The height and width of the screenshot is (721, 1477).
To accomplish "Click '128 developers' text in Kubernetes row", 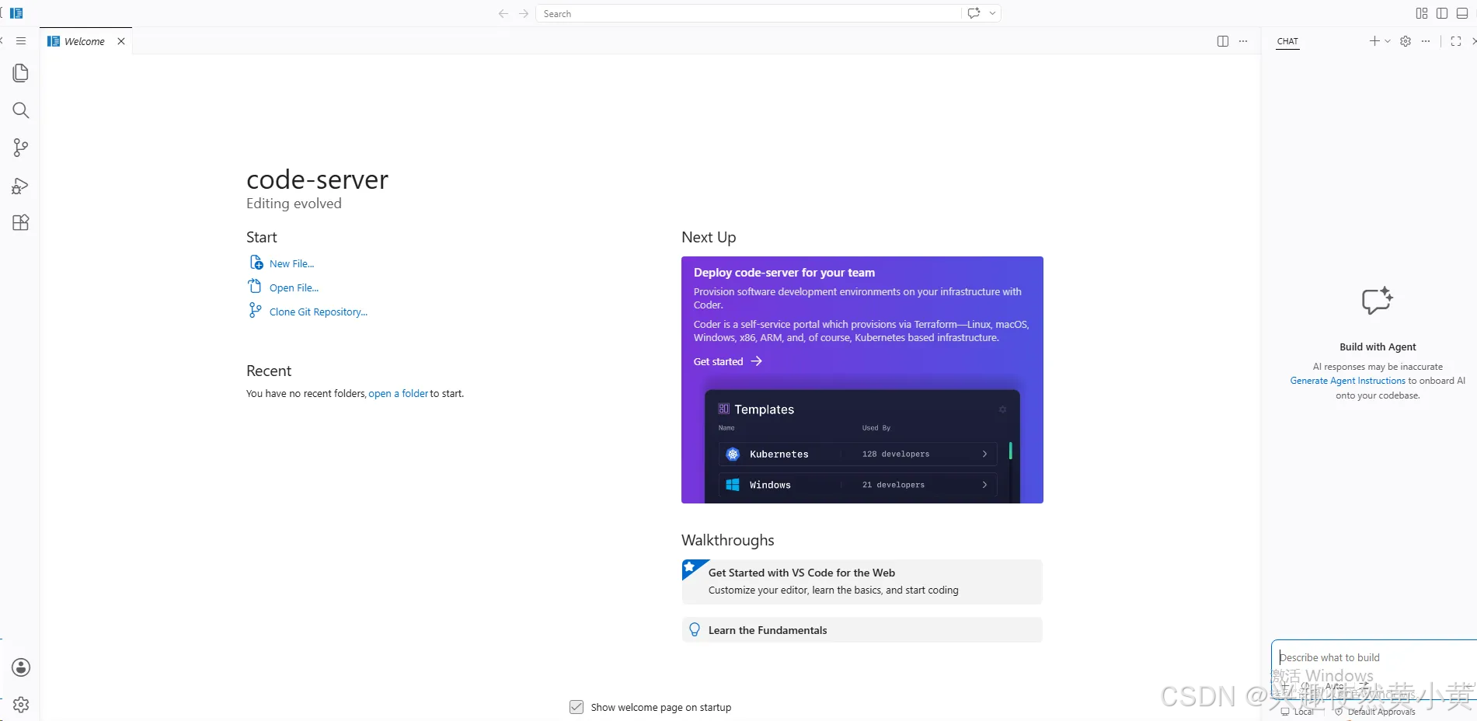I will [x=895, y=455].
